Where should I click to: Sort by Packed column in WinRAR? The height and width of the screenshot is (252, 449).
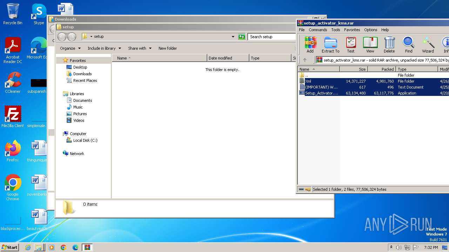tap(382, 69)
